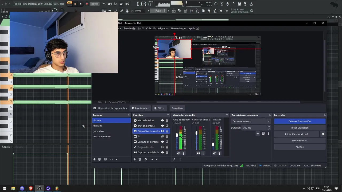This screenshot has height=192, width=342.
Task: Hide the Captura de salida de source
Action: pyautogui.click(x=162, y=153)
